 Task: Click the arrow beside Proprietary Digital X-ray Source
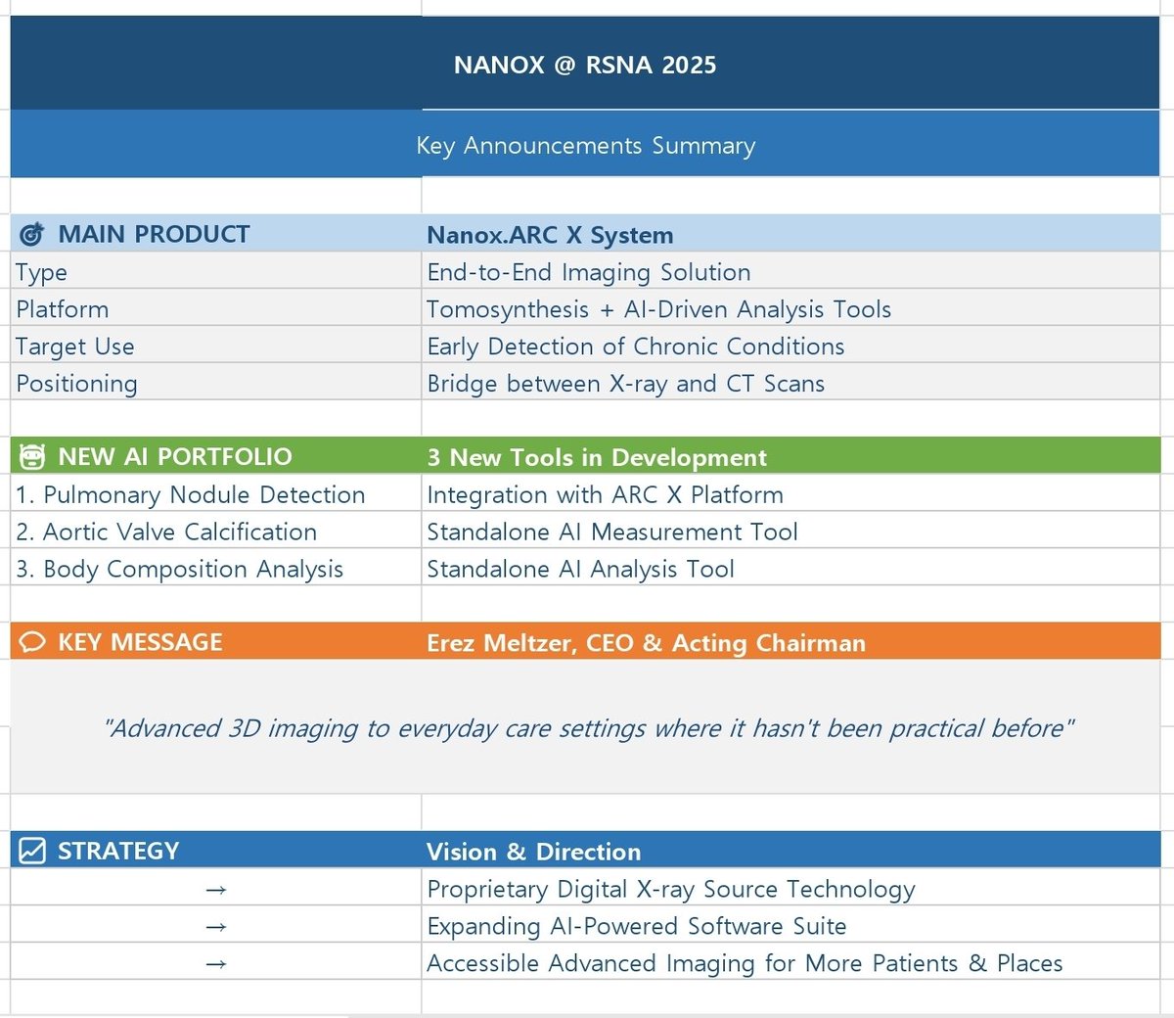click(216, 890)
